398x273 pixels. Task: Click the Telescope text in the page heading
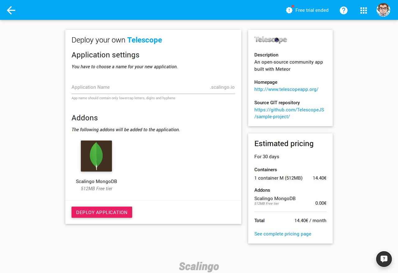tap(145, 40)
